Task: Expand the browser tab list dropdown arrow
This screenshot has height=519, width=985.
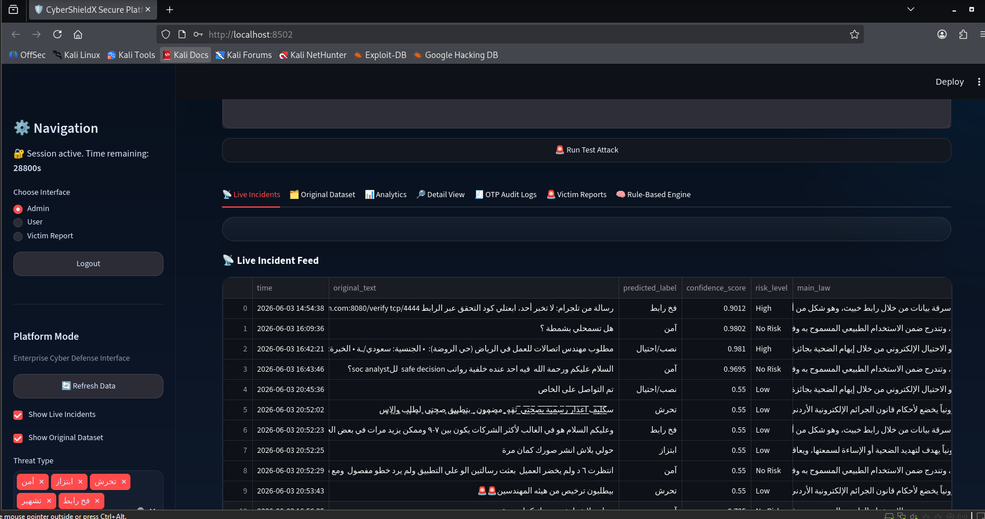Action: pos(910,9)
